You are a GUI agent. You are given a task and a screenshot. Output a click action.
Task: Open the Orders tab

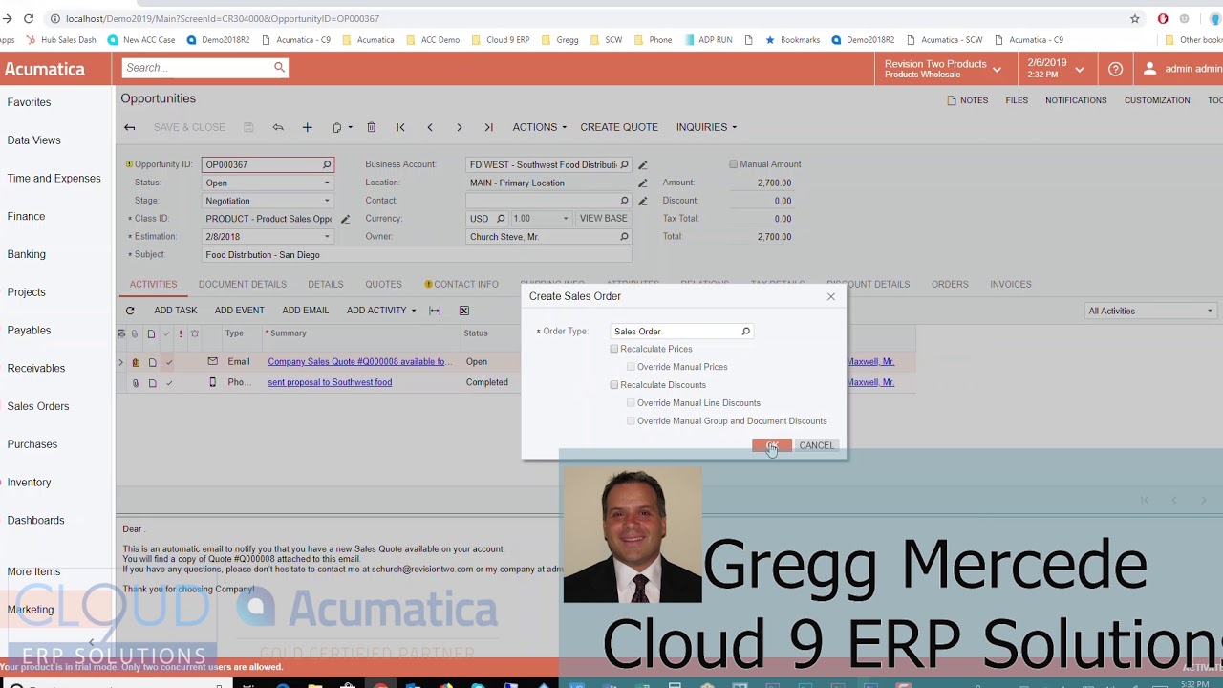950,284
